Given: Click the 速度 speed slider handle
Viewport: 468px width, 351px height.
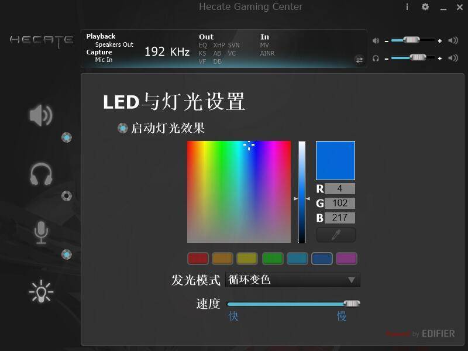Looking at the screenshot, I should click(352, 304).
